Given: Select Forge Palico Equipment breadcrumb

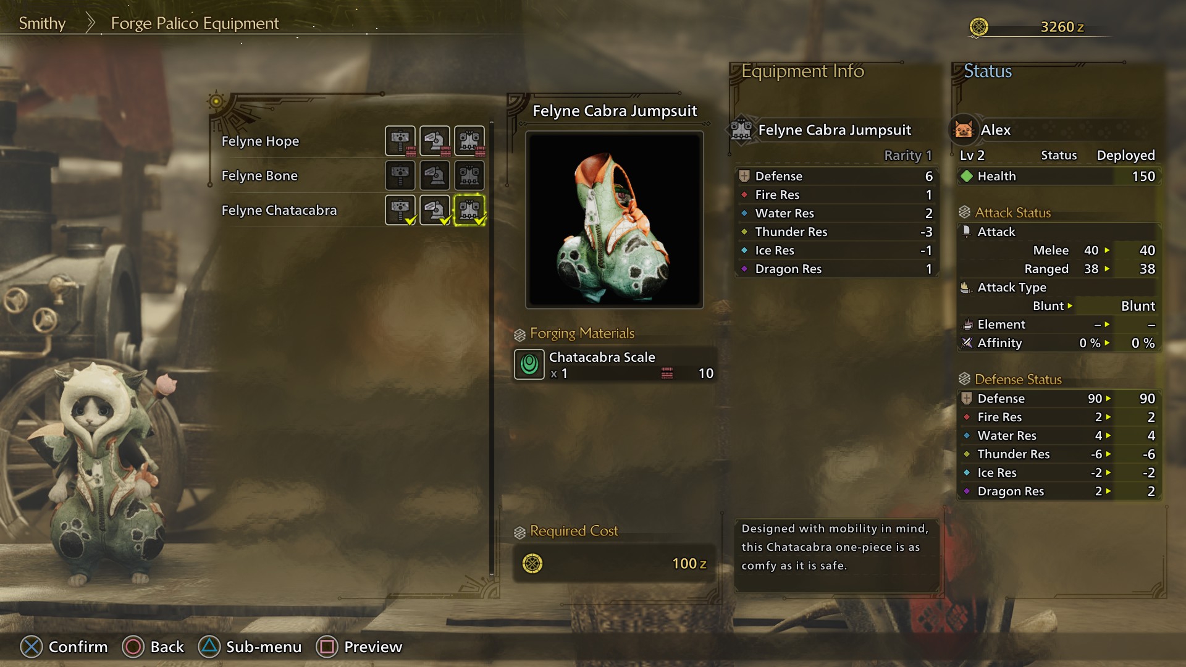Looking at the screenshot, I should click(195, 23).
